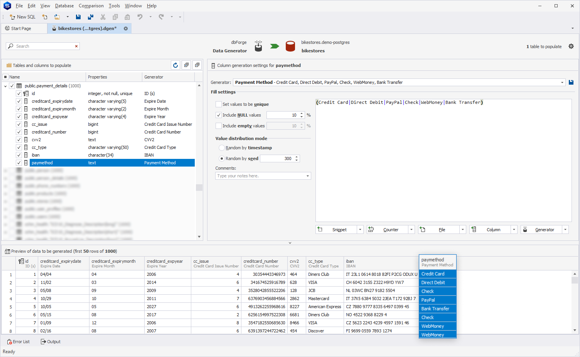Click the application logo icon
This screenshot has height=357, width=580.
(x=7, y=6)
